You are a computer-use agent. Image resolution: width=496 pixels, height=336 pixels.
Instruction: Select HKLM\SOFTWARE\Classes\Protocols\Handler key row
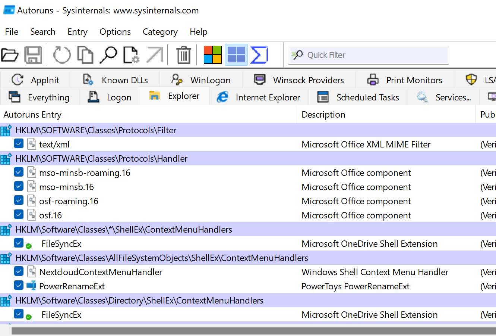(248, 159)
